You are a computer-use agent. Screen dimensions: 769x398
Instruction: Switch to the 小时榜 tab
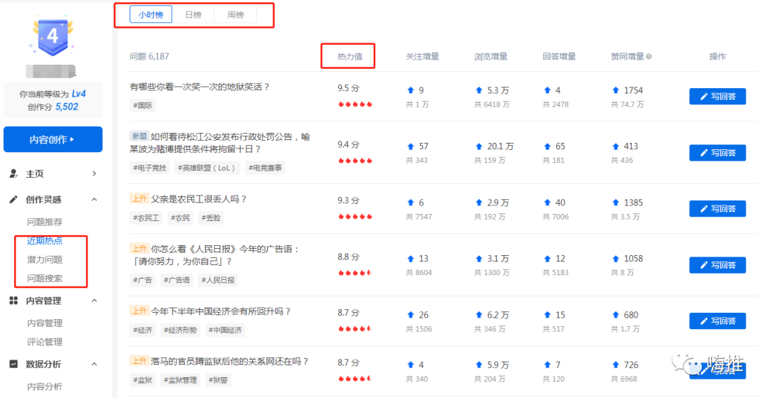pyautogui.click(x=151, y=15)
